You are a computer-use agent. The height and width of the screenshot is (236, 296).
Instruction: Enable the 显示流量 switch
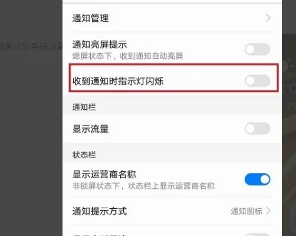258,129
